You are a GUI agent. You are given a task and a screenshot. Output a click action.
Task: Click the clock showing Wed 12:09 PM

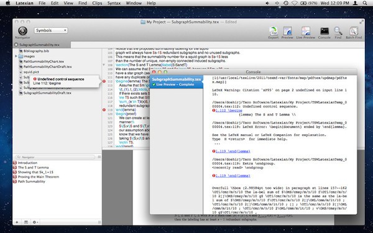[x=334, y=3]
